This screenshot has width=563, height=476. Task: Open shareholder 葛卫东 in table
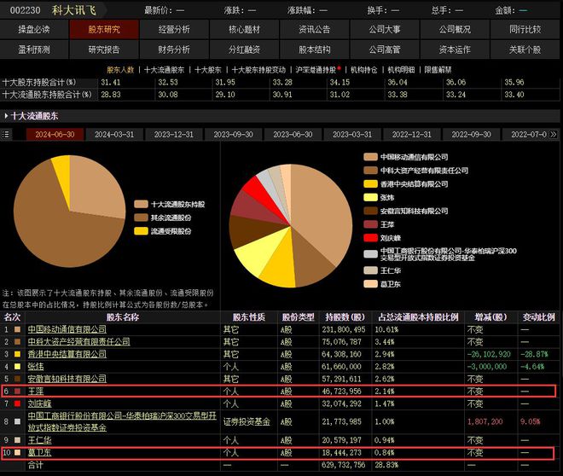pyautogui.click(x=39, y=453)
